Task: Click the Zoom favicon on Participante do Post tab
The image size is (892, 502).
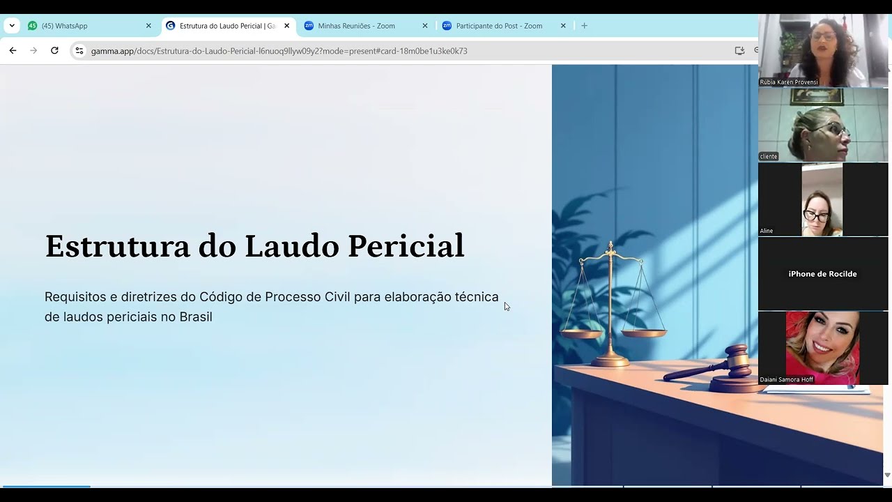Action: click(447, 26)
